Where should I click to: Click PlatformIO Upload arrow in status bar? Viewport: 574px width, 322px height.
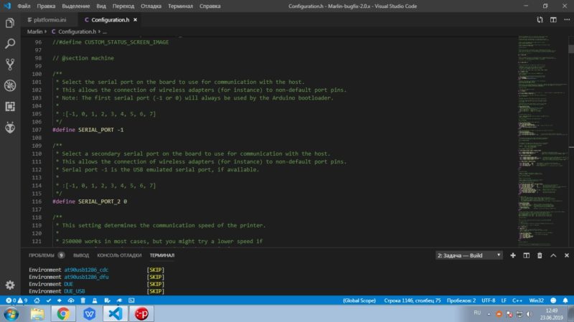click(60, 300)
